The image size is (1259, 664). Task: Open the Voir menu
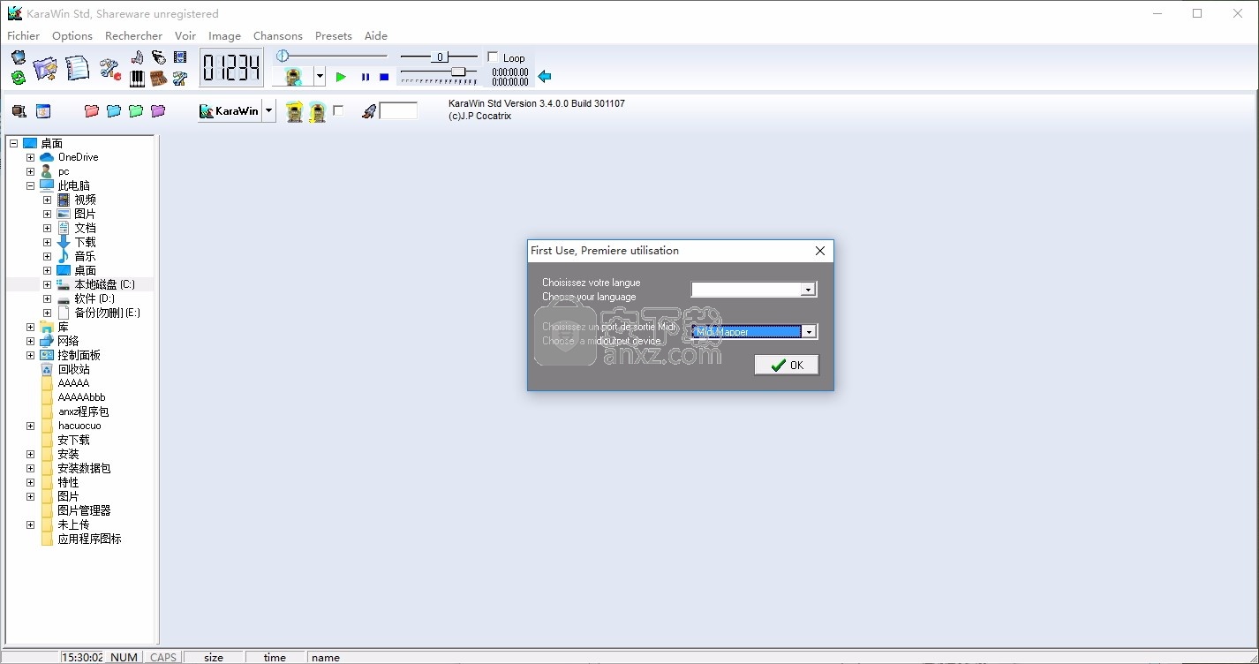185,36
